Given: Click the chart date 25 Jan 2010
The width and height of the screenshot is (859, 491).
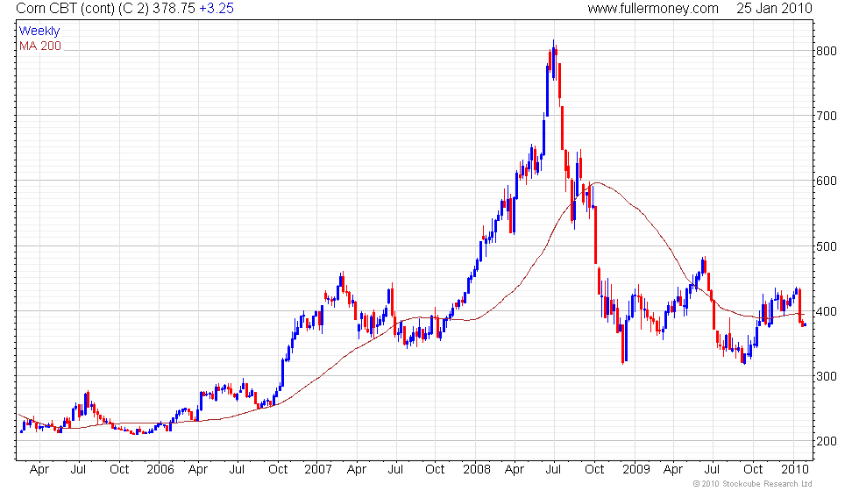Looking at the screenshot, I should (774, 9).
